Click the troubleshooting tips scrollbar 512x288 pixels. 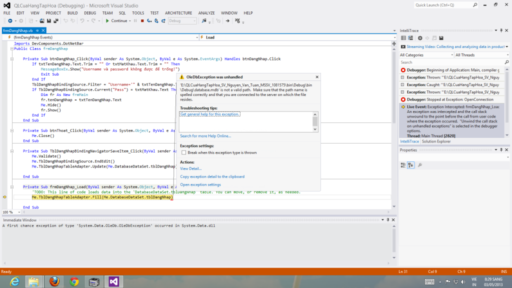coord(315,122)
